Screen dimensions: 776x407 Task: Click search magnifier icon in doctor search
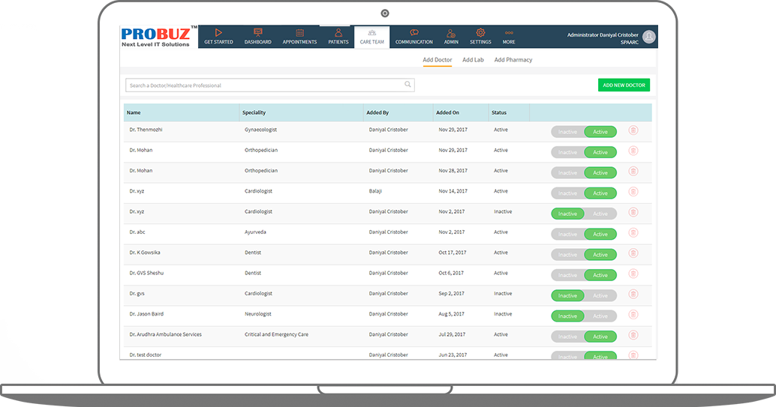click(408, 85)
